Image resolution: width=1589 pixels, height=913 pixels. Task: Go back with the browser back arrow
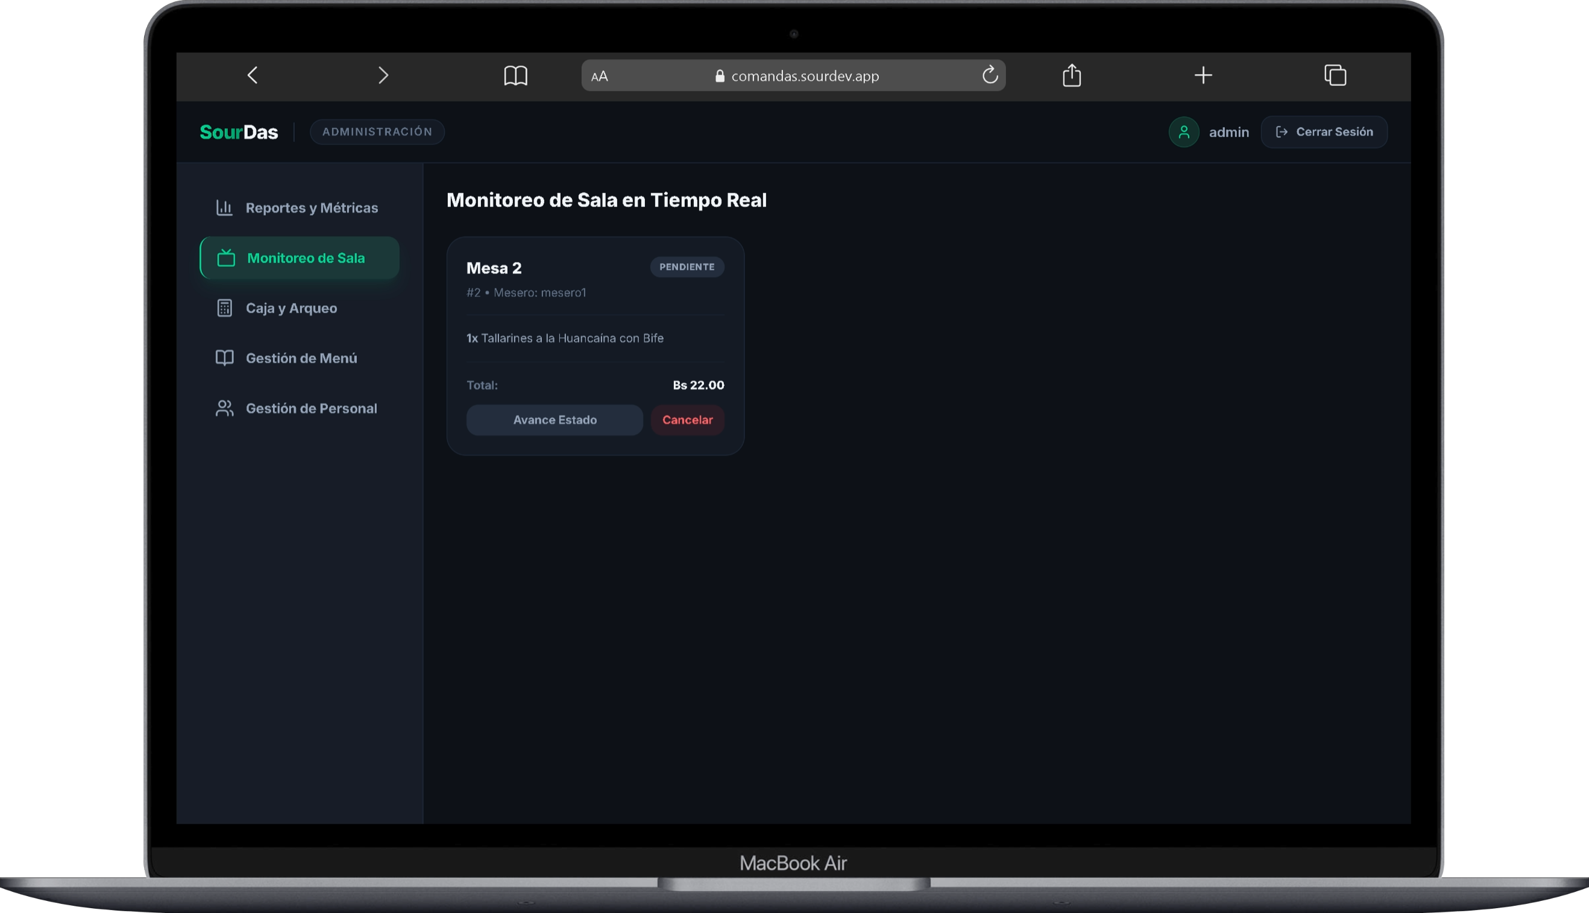pos(253,75)
